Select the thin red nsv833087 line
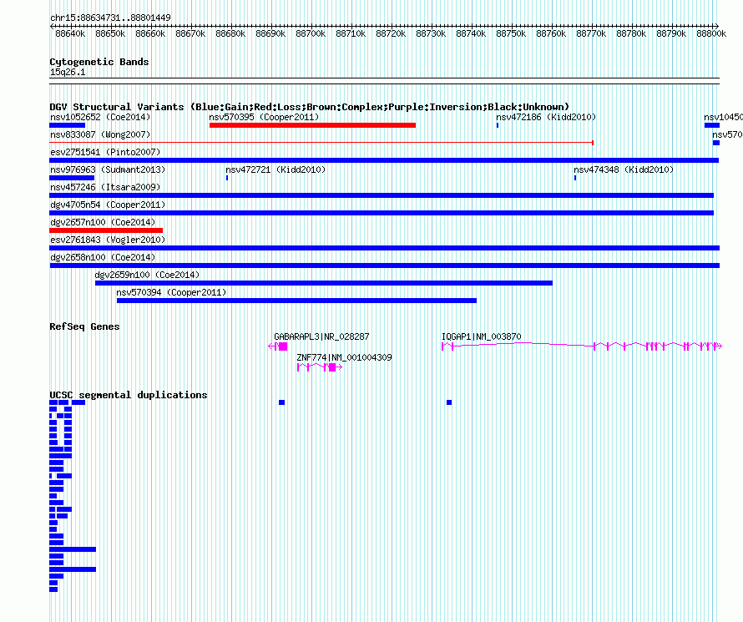The image size is (743, 622). (321, 143)
